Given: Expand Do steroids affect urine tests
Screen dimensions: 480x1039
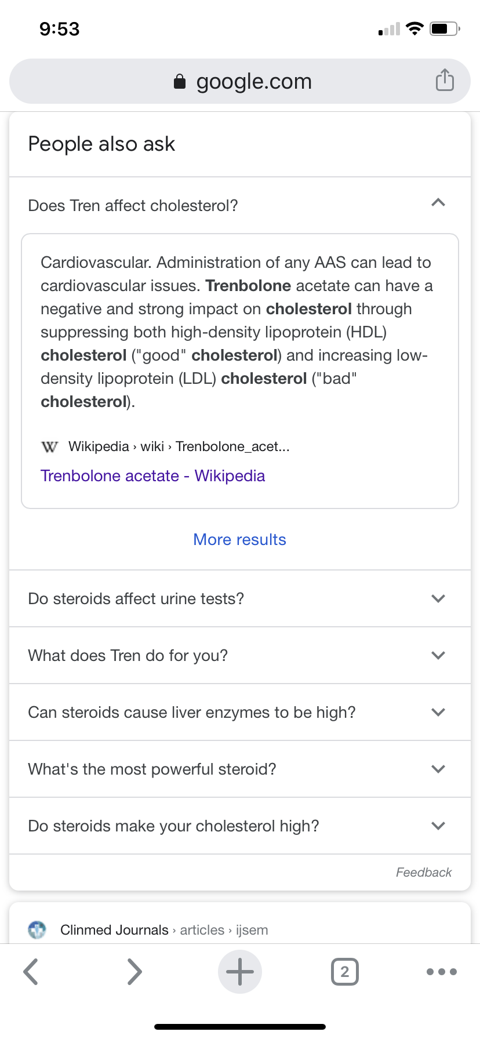Looking at the screenshot, I should pos(438,598).
